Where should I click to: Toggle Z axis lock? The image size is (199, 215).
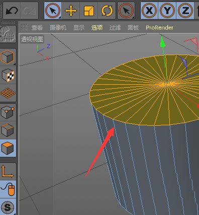click(x=185, y=11)
